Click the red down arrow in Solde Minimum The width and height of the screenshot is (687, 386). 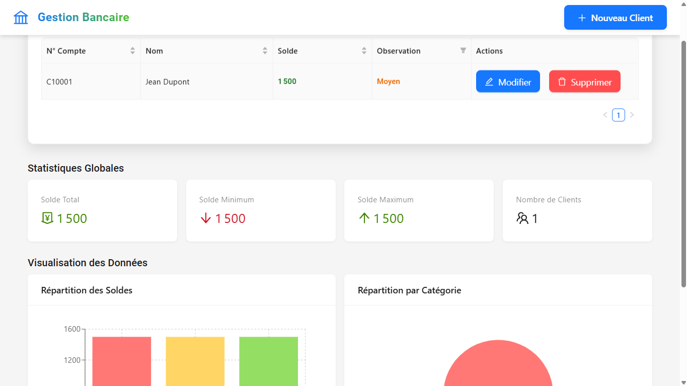click(205, 218)
